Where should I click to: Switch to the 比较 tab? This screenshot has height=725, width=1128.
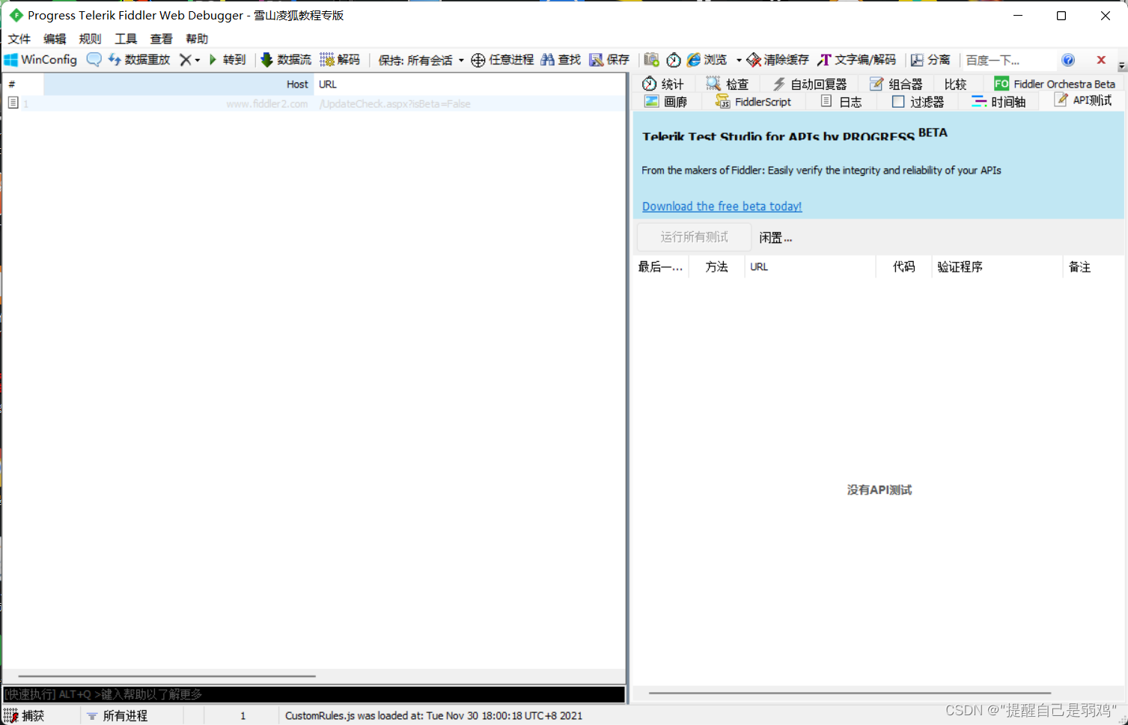pos(955,84)
